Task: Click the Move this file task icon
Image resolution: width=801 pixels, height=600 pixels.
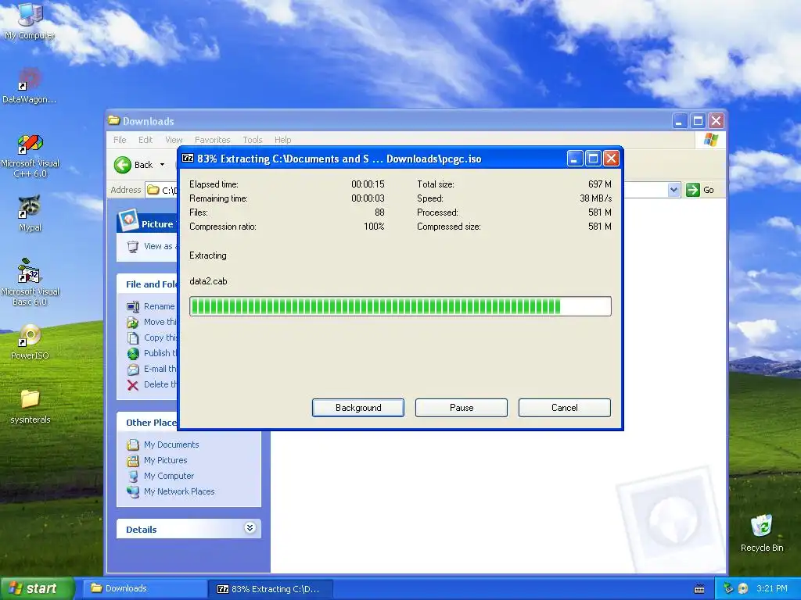Action: coord(133,322)
